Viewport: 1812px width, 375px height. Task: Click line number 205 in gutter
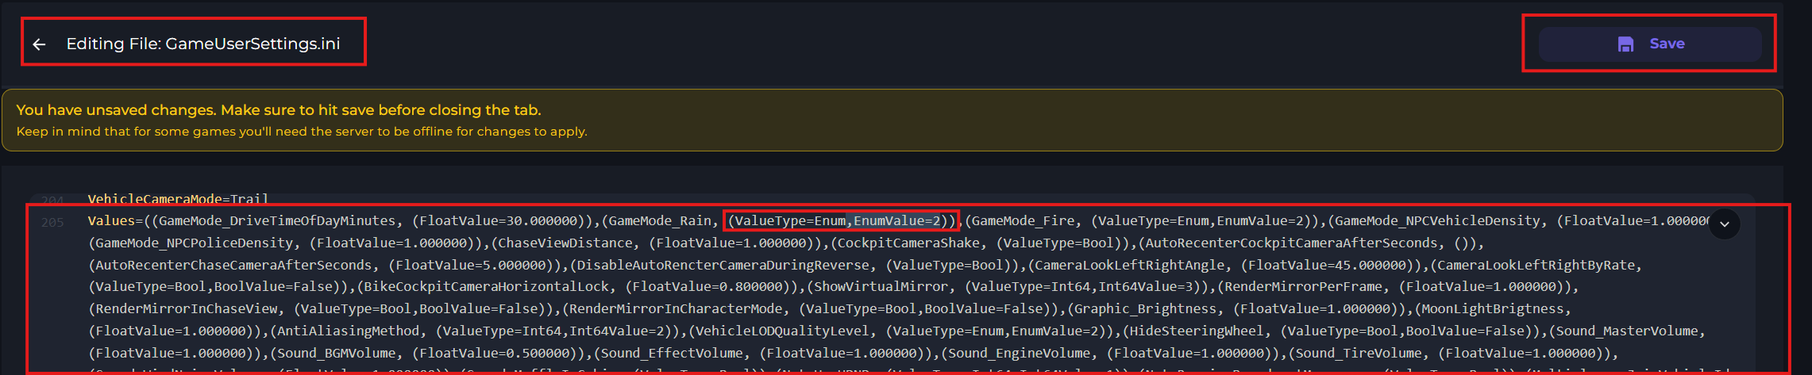[52, 222]
